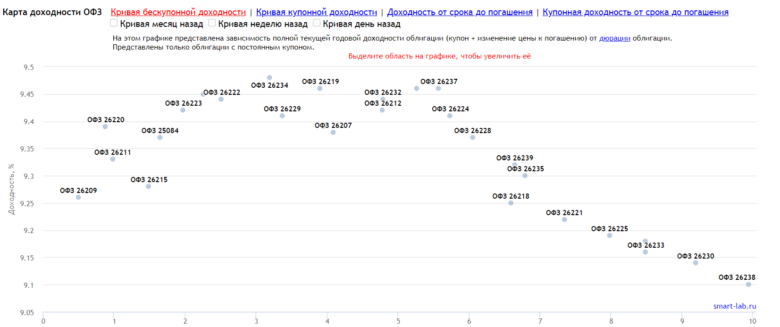
Task: Pick the ОФЗ 25084 data point
Action: pos(160,137)
